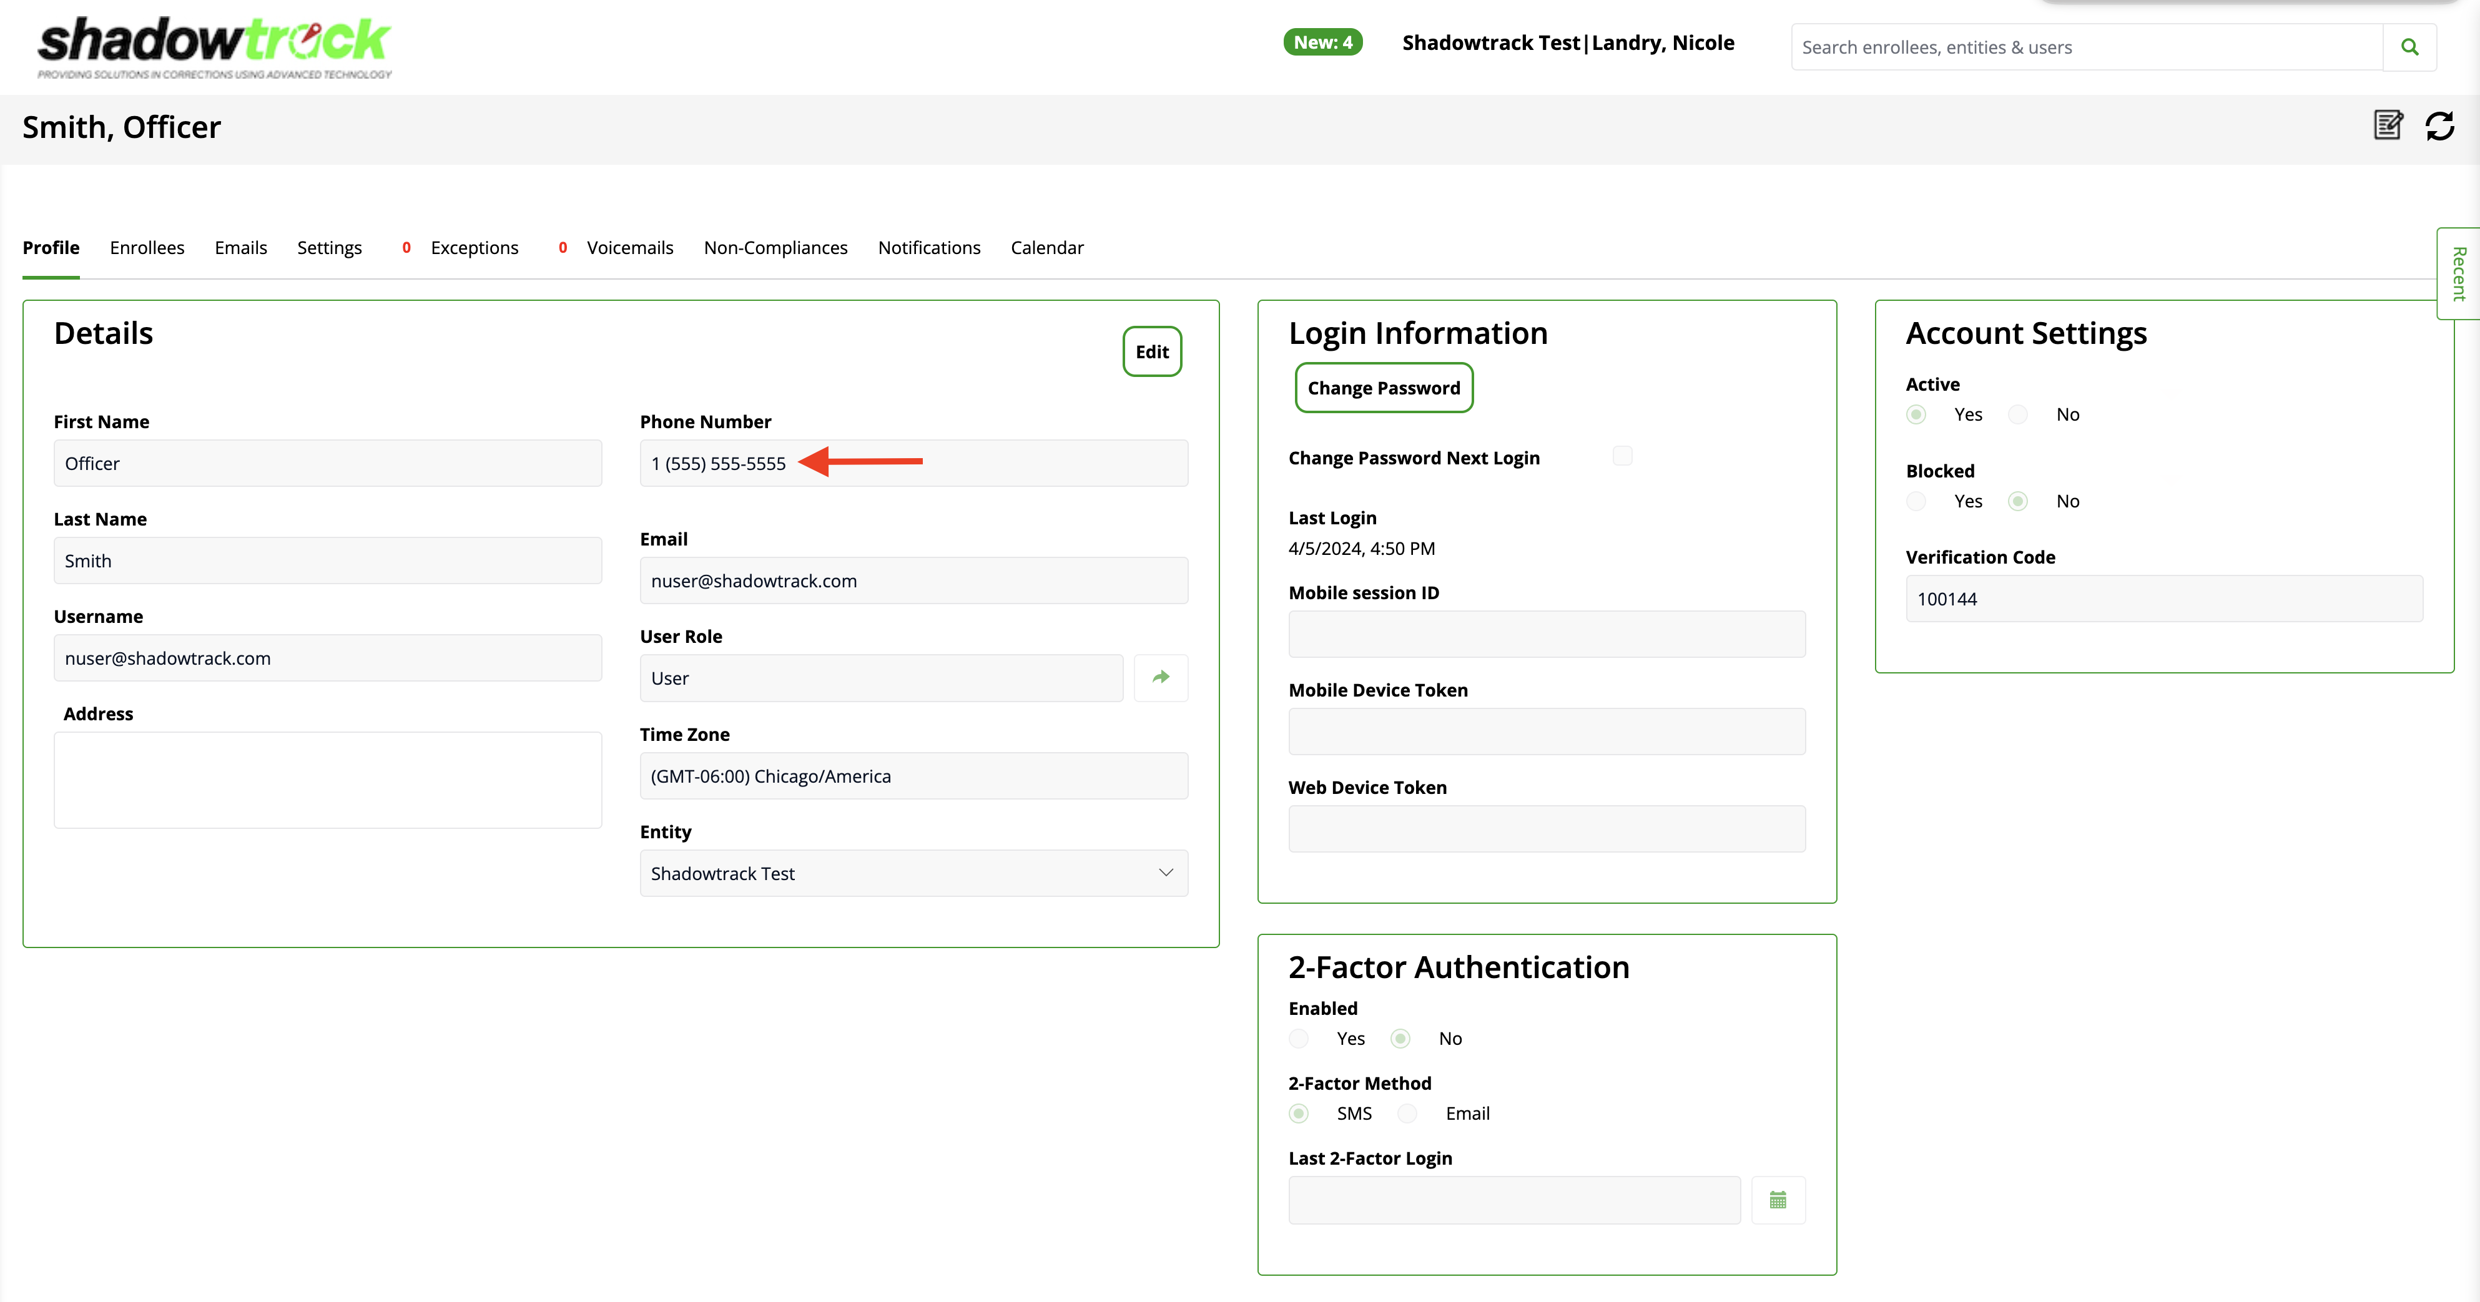Switch to the Enrollees tab
This screenshot has height=1302, width=2480.
(x=146, y=247)
